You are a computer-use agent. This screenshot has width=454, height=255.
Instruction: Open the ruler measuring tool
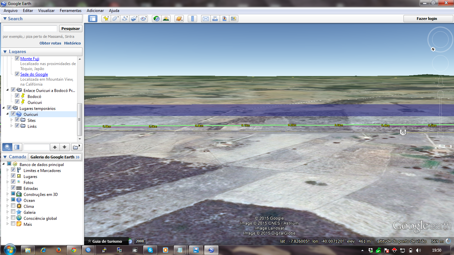pyautogui.click(x=192, y=19)
